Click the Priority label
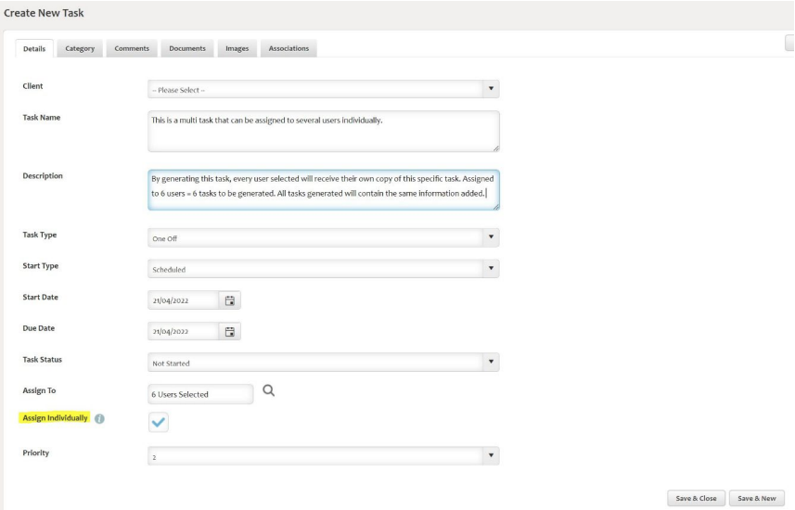This screenshot has height=510, width=795. click(35, 453)
